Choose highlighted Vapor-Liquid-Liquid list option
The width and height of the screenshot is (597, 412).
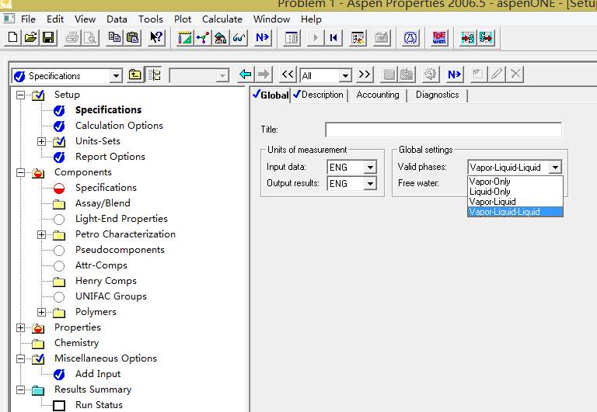(x=515, y=212)
